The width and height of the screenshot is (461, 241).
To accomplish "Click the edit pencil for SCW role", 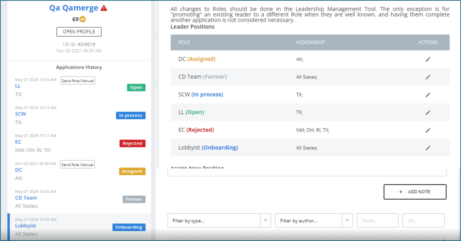I will click(x=428, y=95).
